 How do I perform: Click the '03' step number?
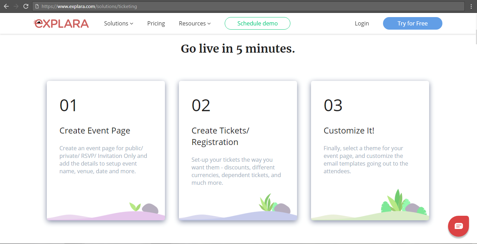tap(333, 105)
